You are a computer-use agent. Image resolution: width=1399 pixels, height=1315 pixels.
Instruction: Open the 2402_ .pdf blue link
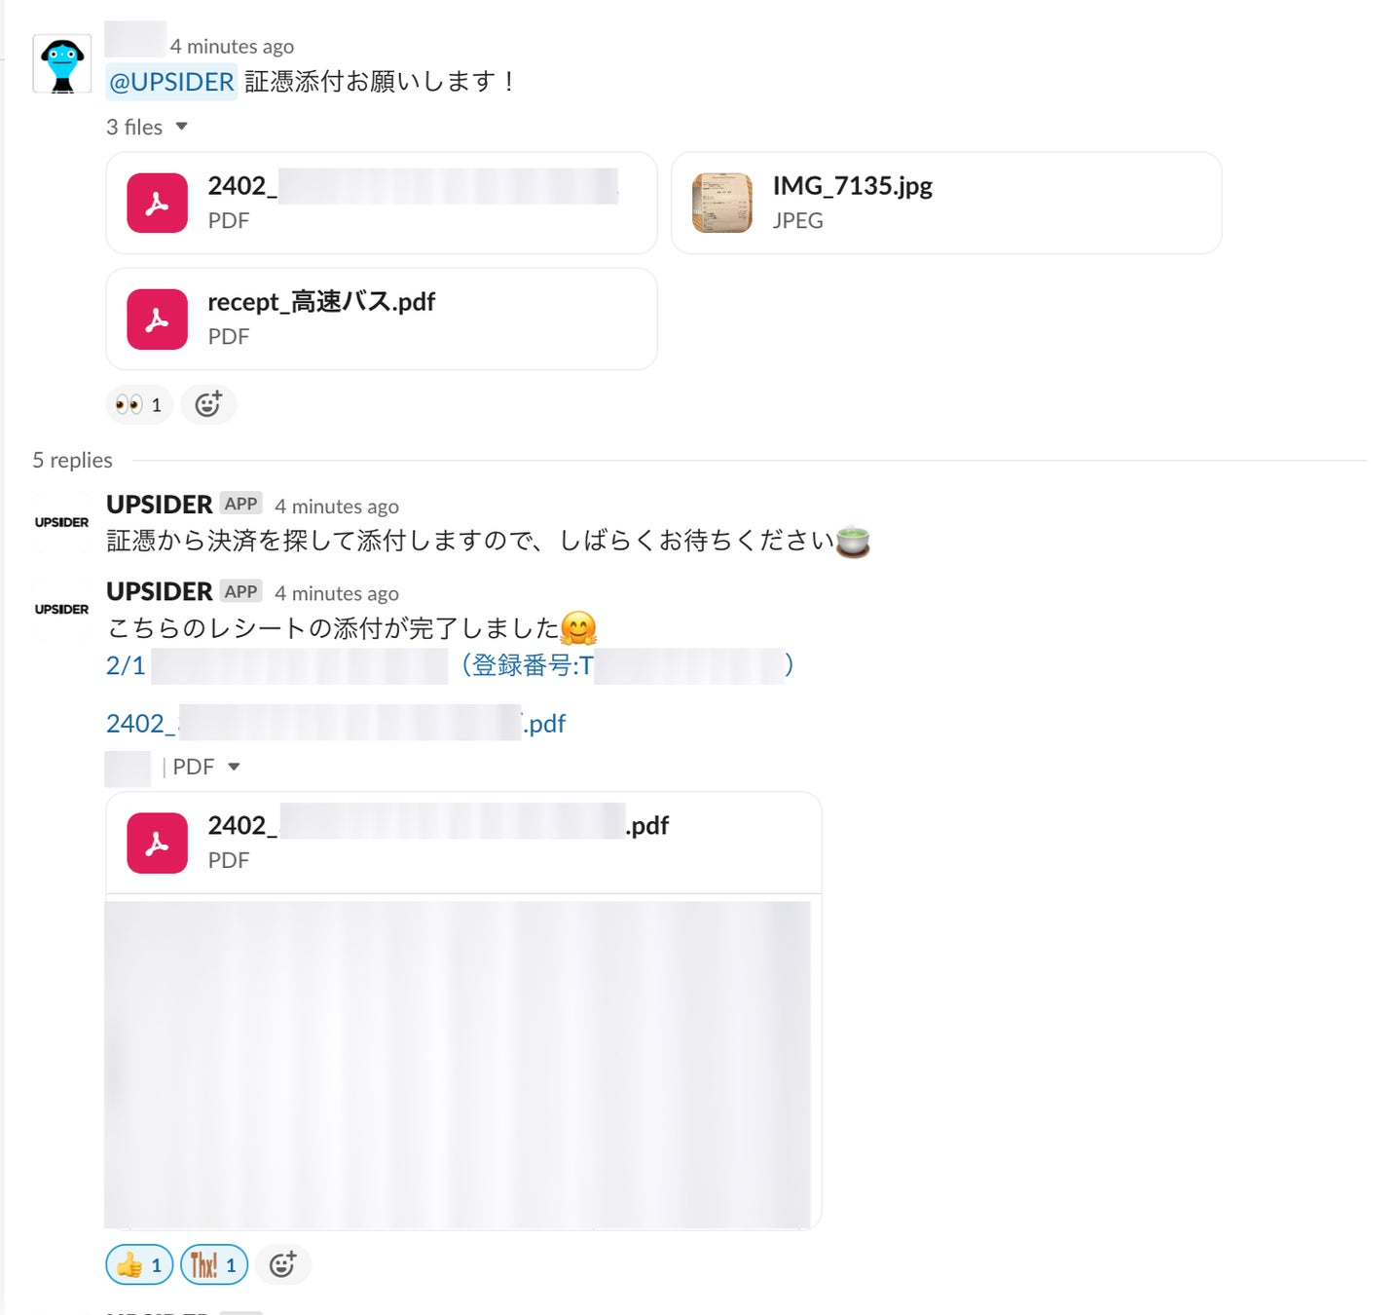click(x=336, y=723)
